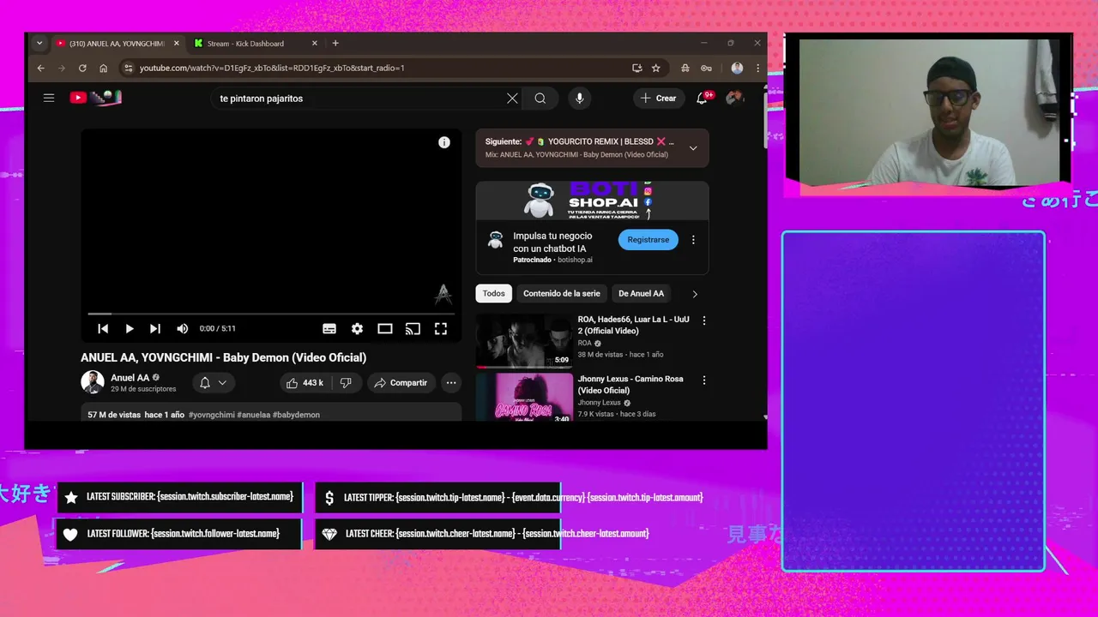This screenshot has width=1098, height=617.
Task: Open the YouTube guide hamburger menu
Action: [49, 98]
